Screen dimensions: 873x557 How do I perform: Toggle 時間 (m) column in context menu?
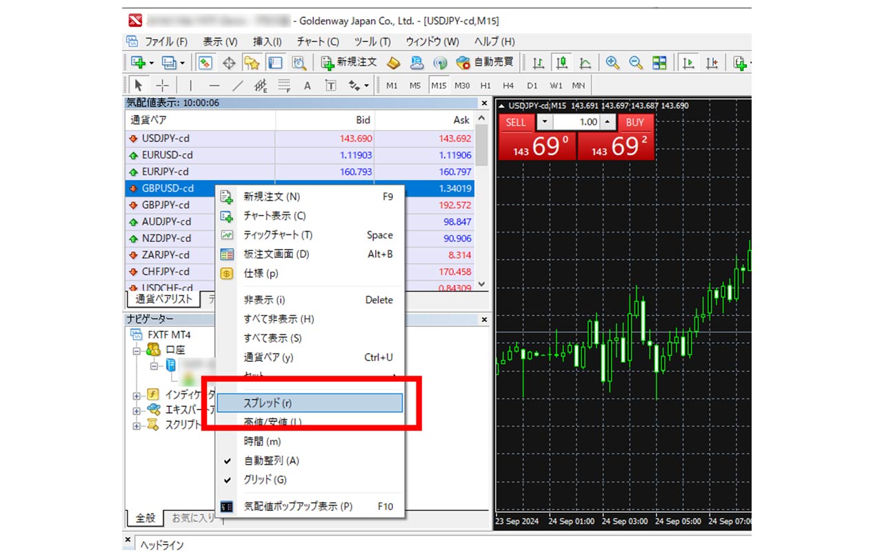pos(310,441)
